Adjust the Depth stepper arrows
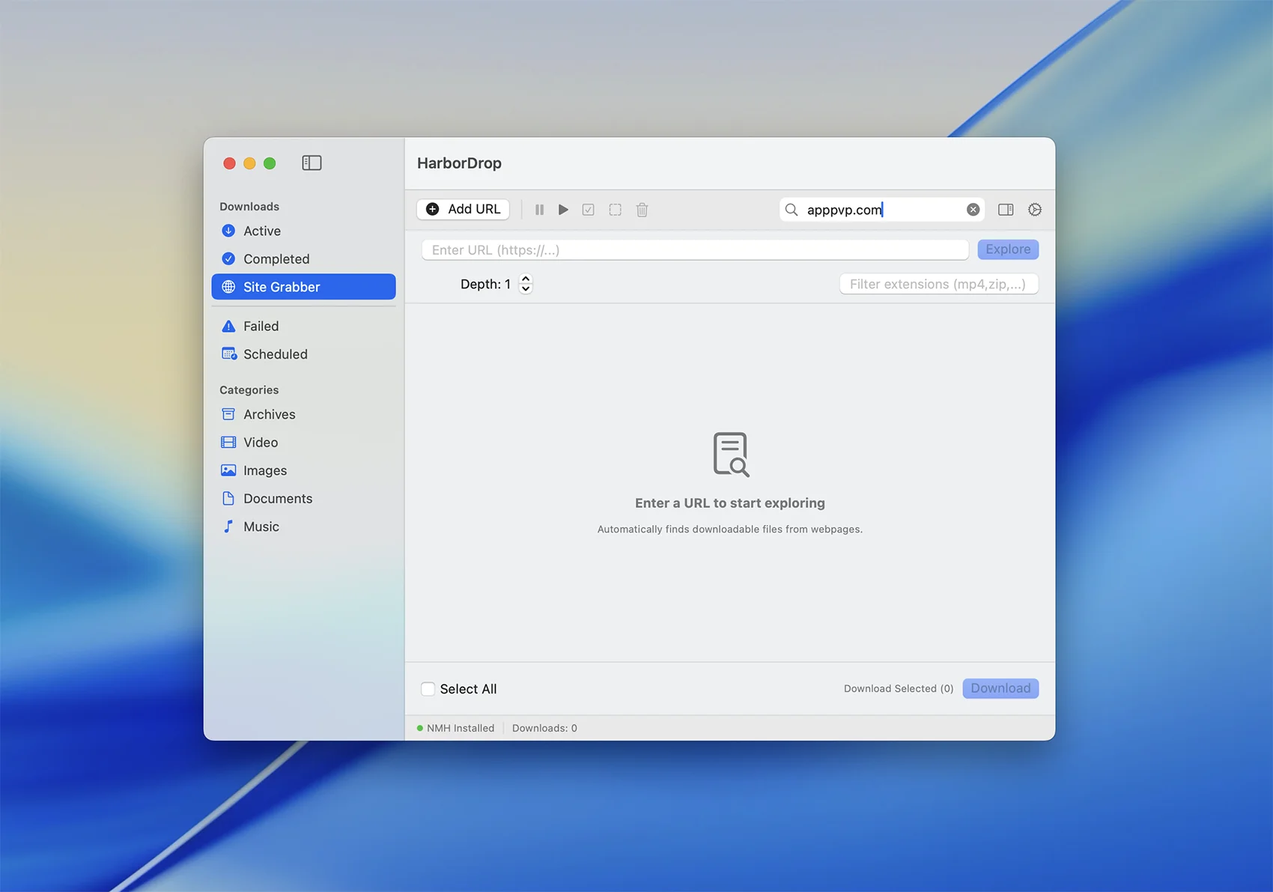1273x892 pixels. tap(526, 284)
